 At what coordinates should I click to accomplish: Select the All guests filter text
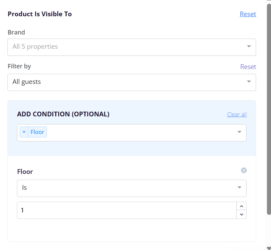(26, 82)
